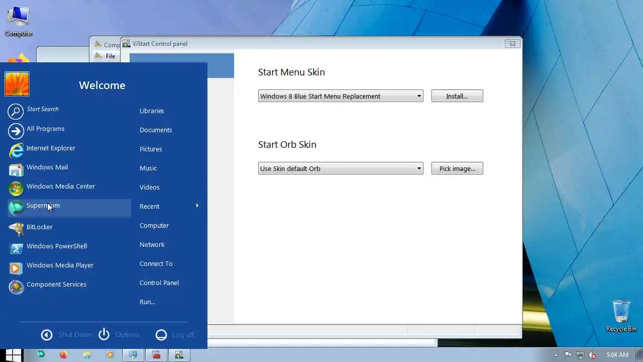643x362 pixels.
Task: Open the Start Menu Skin dropdown
Action: [341, 96]
